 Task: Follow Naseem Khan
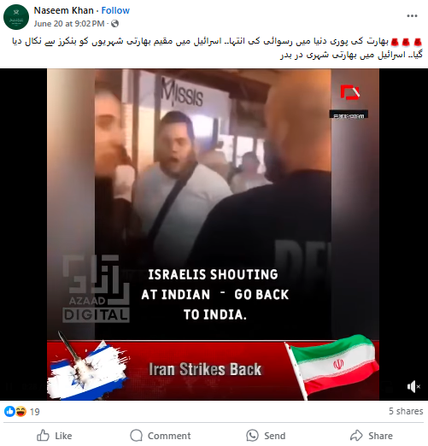click(x=115, y=10)
